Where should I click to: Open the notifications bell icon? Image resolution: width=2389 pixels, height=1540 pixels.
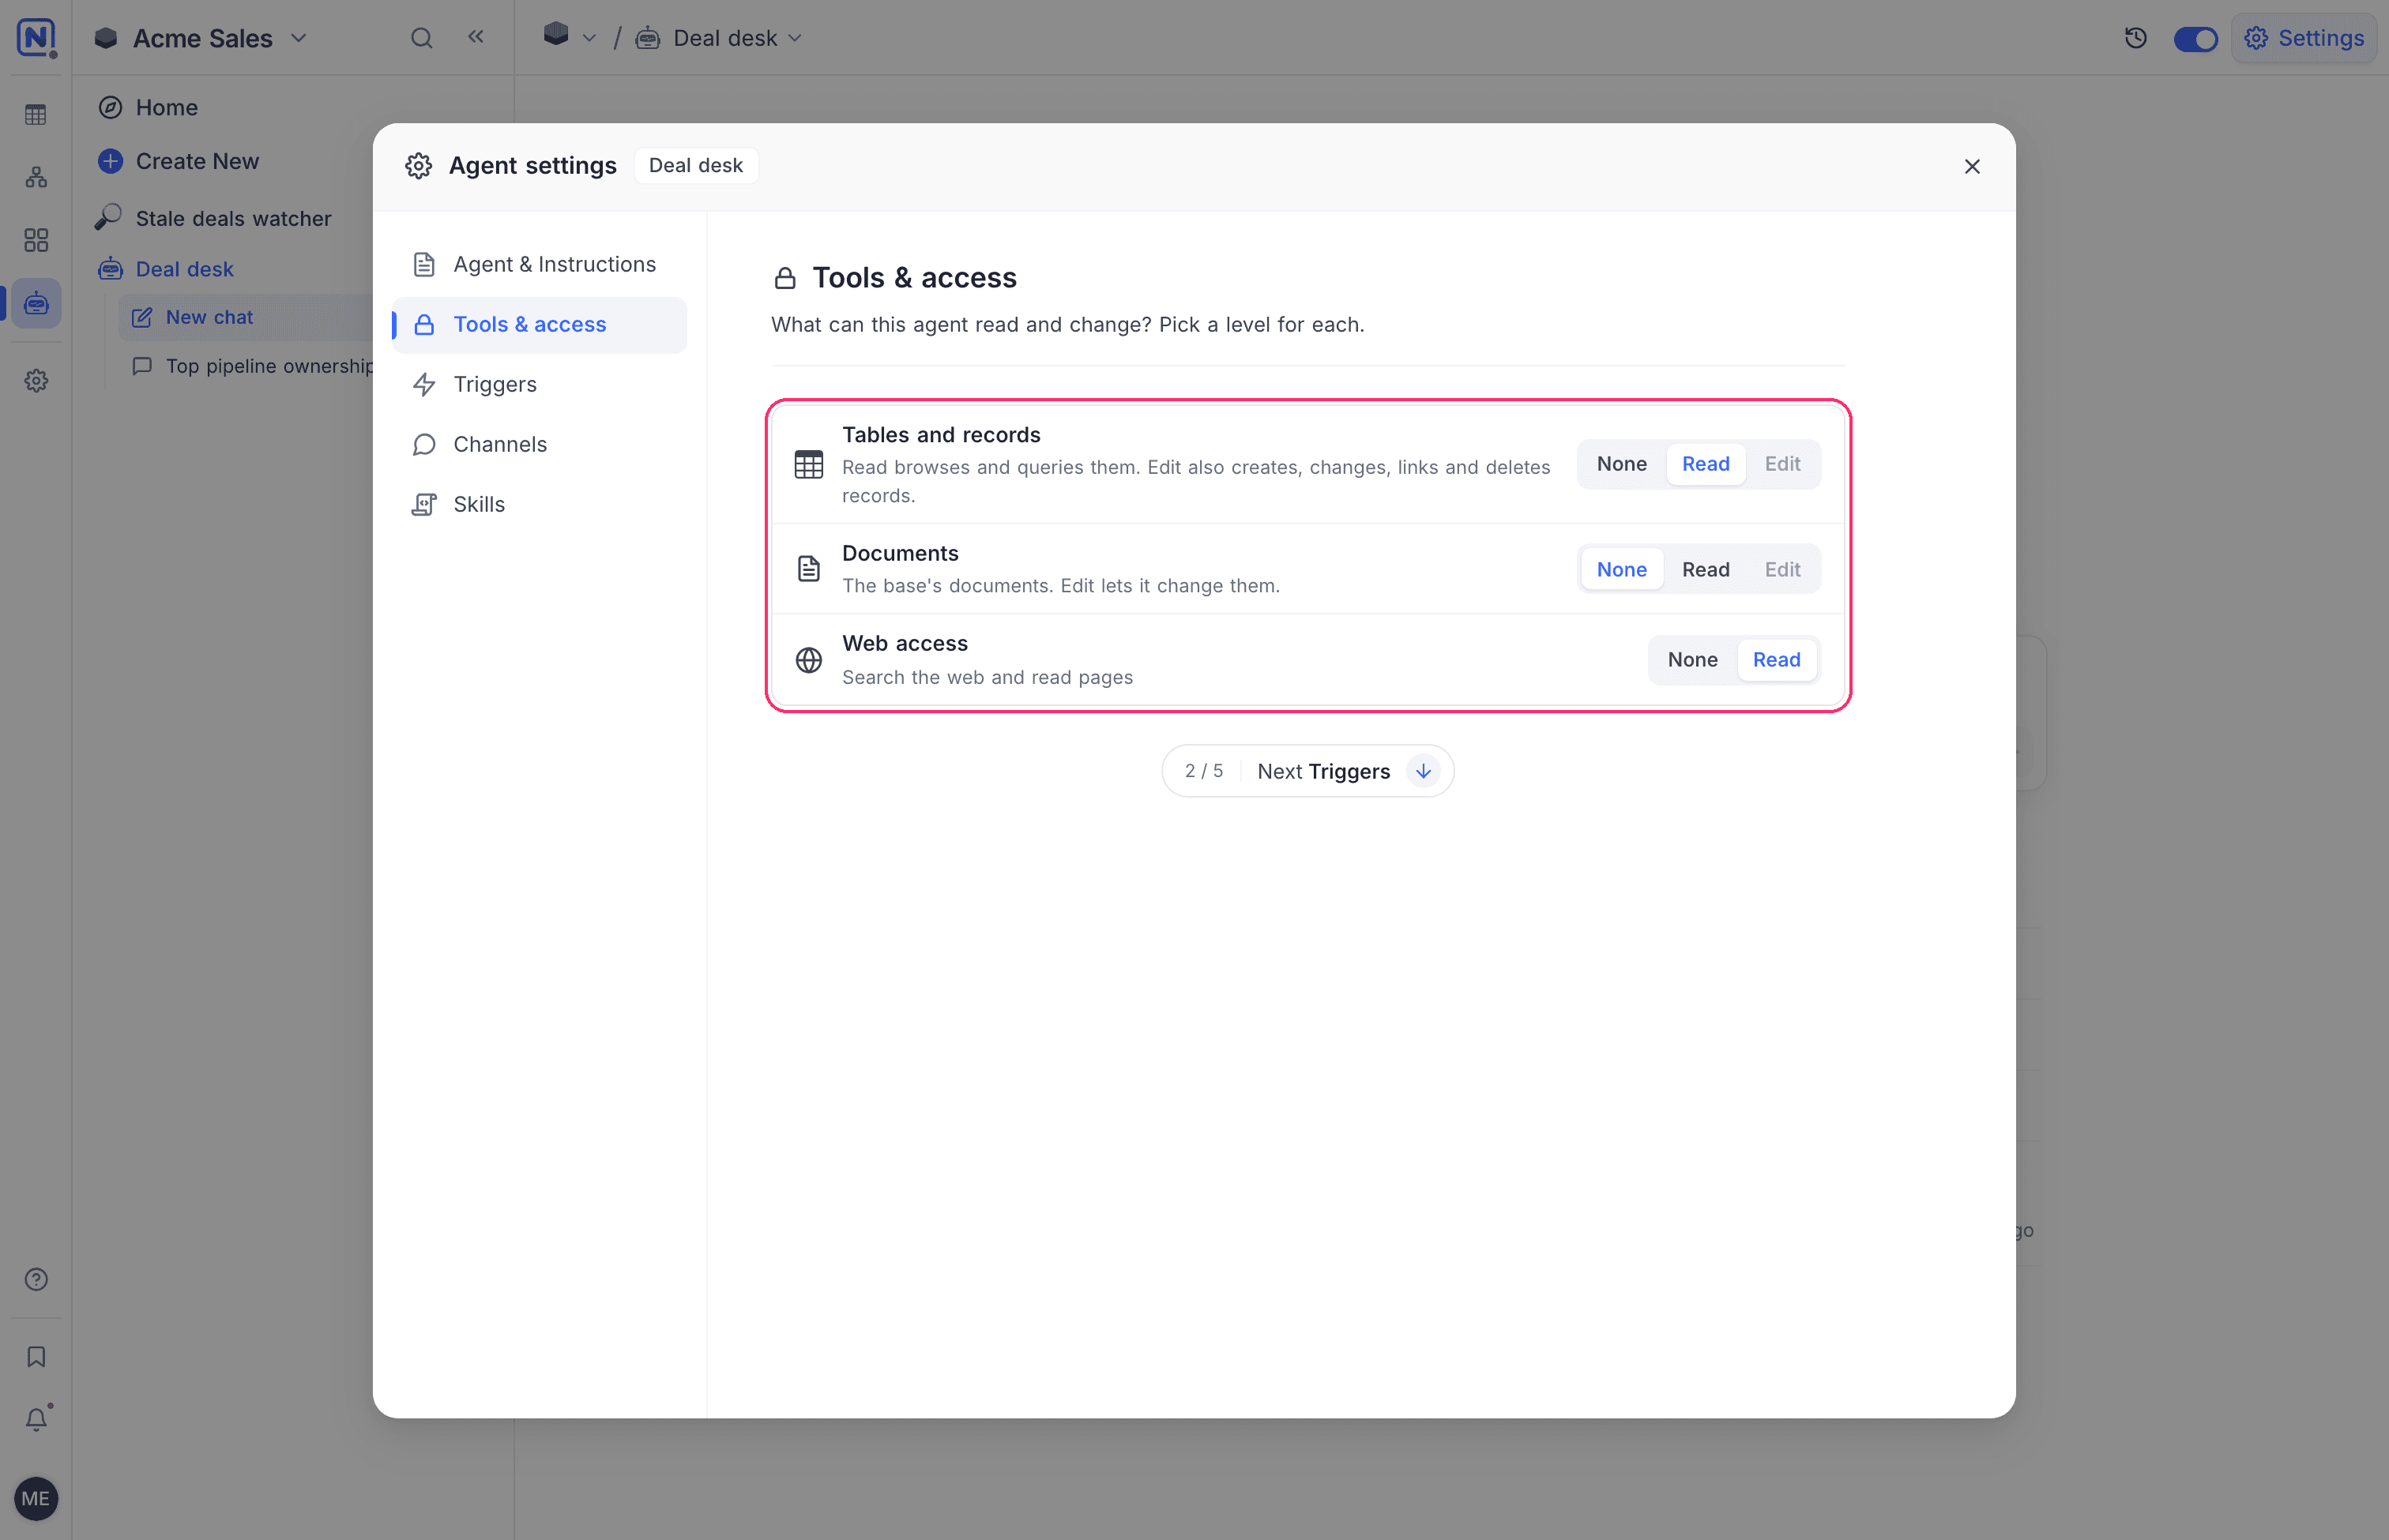(36, 1419)
